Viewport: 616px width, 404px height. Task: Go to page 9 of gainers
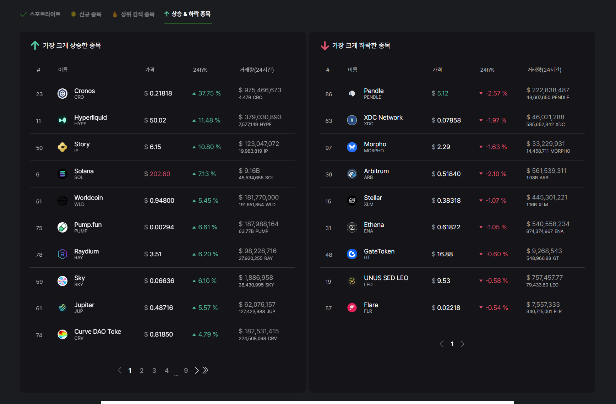coord(186,371)
